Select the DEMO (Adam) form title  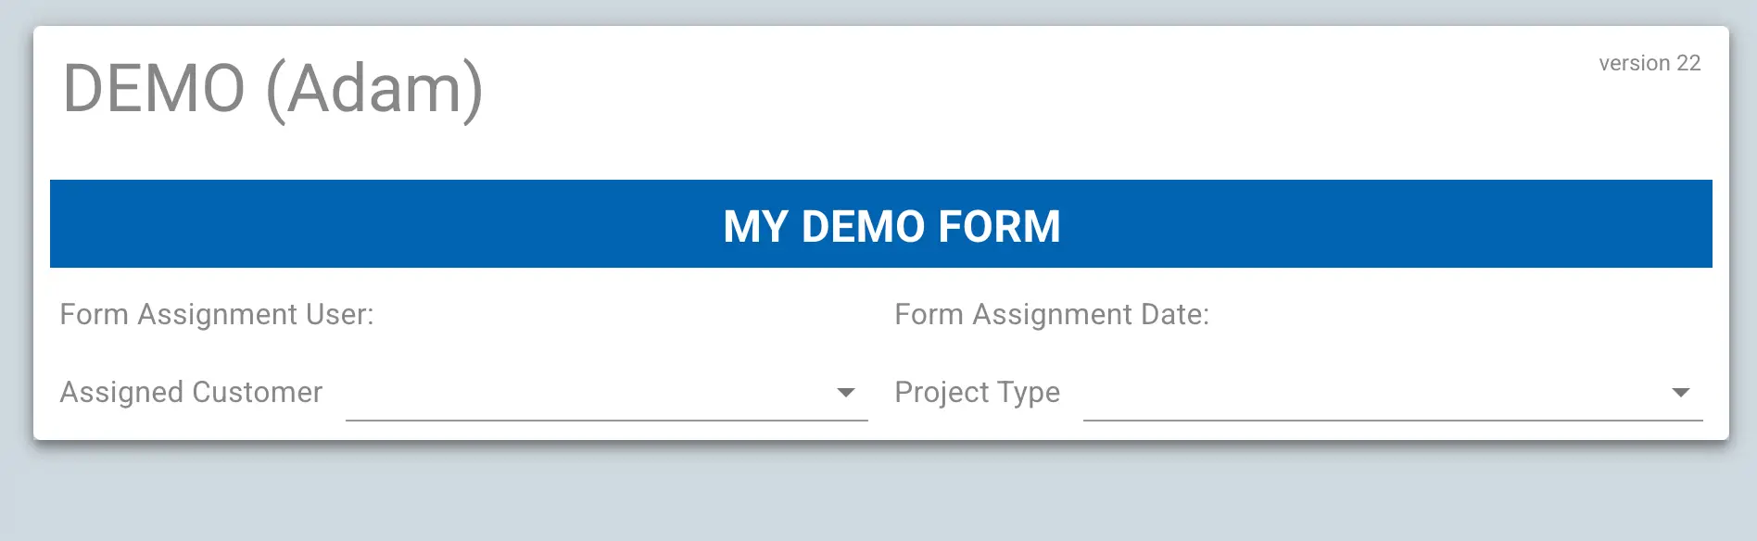[x=273, y=88]
